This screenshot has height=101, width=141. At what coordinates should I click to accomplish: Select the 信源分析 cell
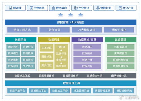[x=28, y=47]
